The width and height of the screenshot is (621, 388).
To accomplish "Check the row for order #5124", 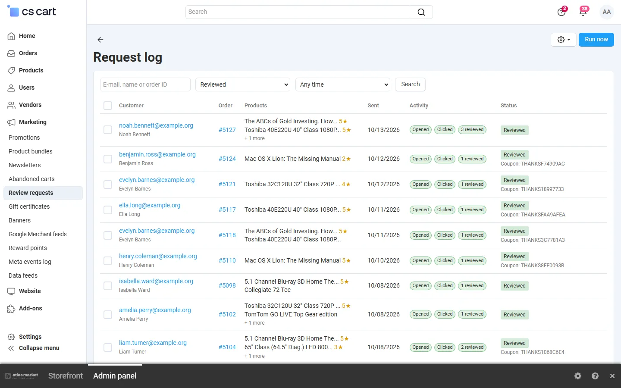I will coord(108,159).
